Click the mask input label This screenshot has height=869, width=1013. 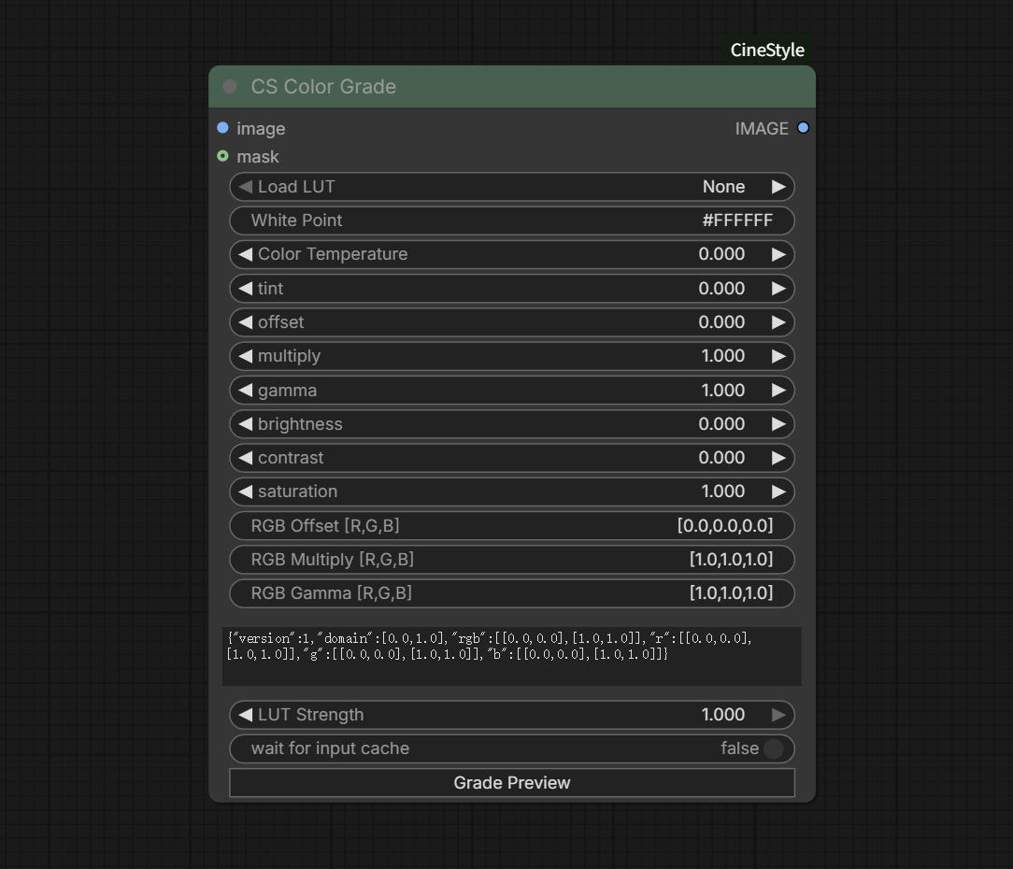[258, 157]
